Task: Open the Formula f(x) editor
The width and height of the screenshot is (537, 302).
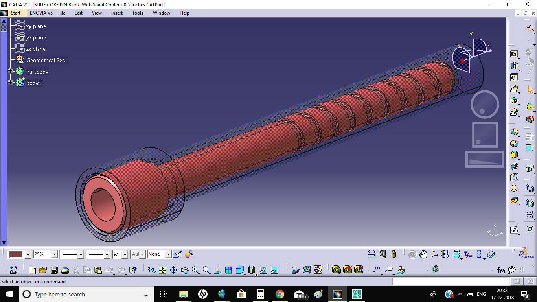Action: click(x=501, y=270)
